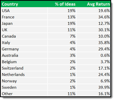Select the Country header cell
This screenshot has width=115, height=101.
[x=24, y=4]
